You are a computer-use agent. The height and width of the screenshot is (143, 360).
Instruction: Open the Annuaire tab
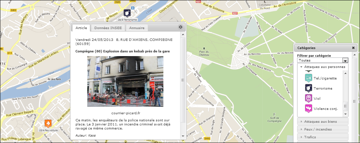click(x=137, y=28)
